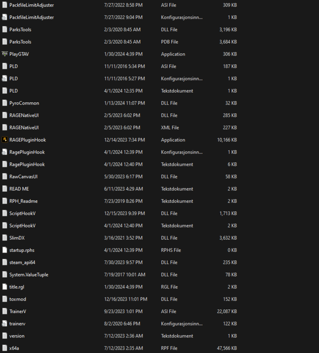
Task: Click the date 7/19/2017 10:01 AM
Action: coord(125,275)
